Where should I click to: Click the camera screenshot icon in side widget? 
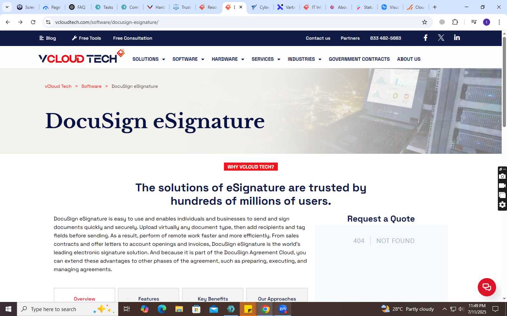[x=502, y=176]
